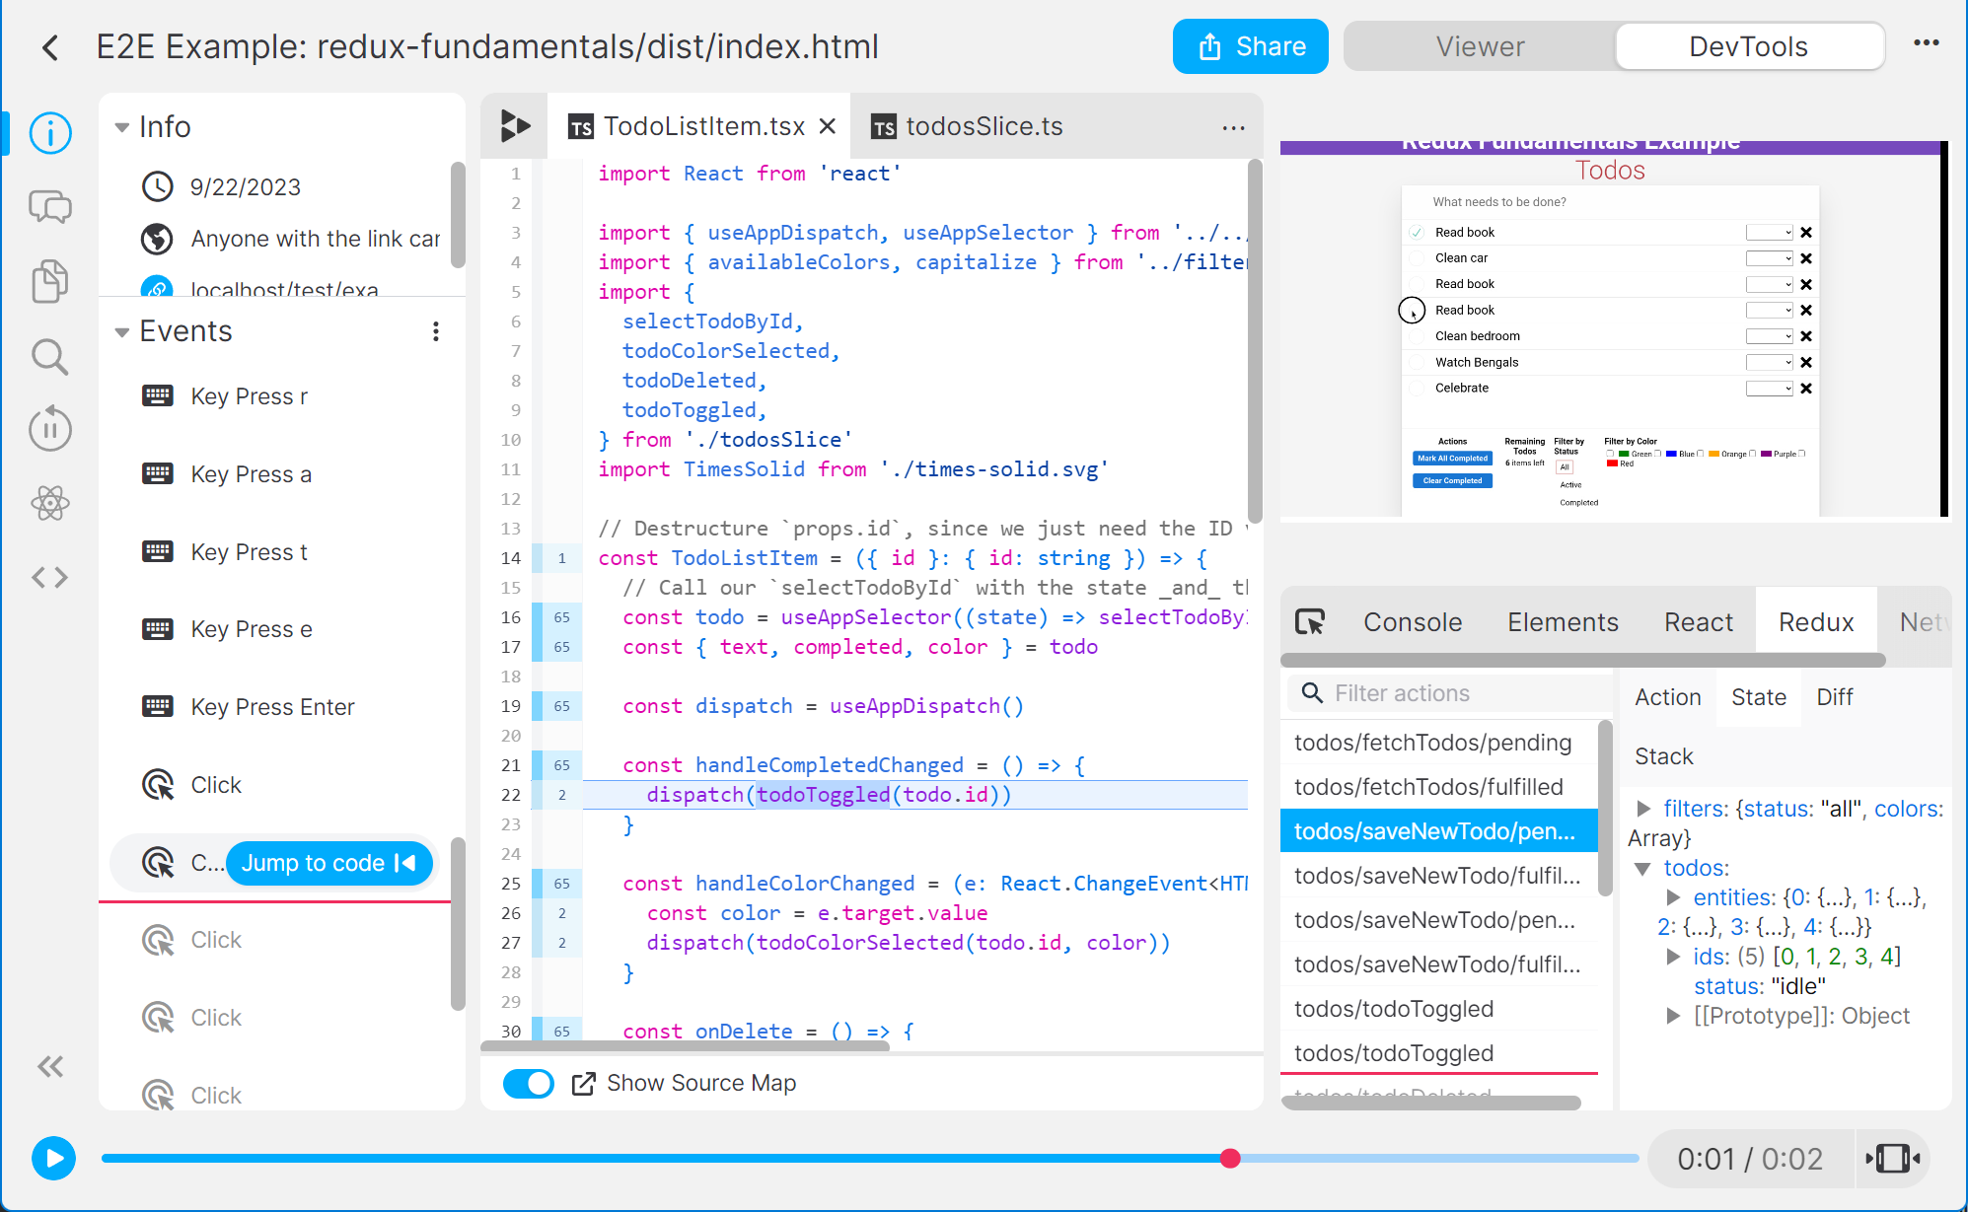Image resolution: width=1968 pixels, height=1212 pixels.
Task: Toggle Show Source Map
Action: click(x=529, y=1083)
